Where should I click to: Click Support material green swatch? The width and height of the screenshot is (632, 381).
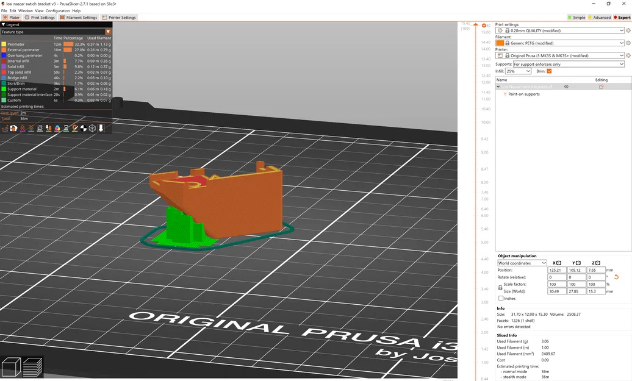pyautogui.click(x=4, y=89)
